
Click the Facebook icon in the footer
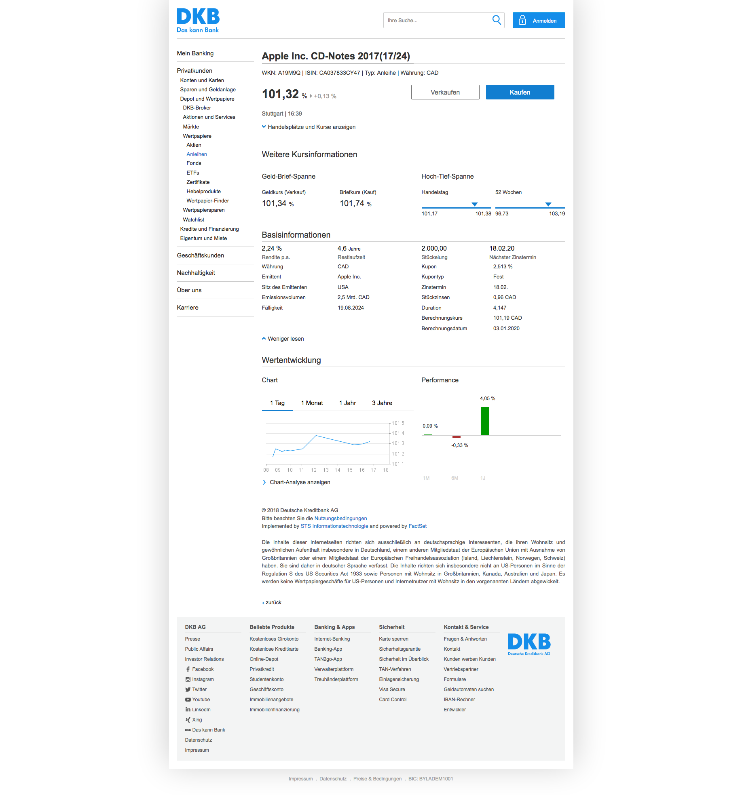point(188,669)
